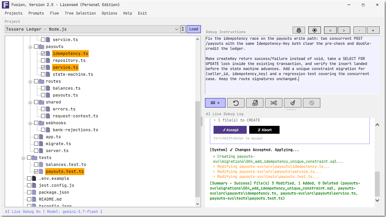Check the repository.ts checkbox

tap(43, 61)
